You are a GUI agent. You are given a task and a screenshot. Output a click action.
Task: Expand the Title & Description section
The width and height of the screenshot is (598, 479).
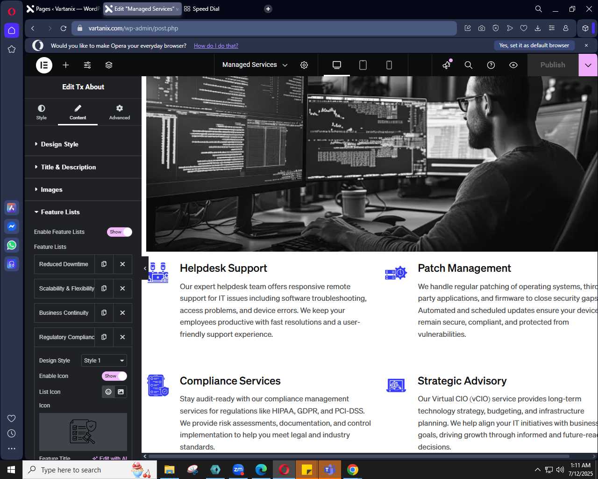click(83, 167)
